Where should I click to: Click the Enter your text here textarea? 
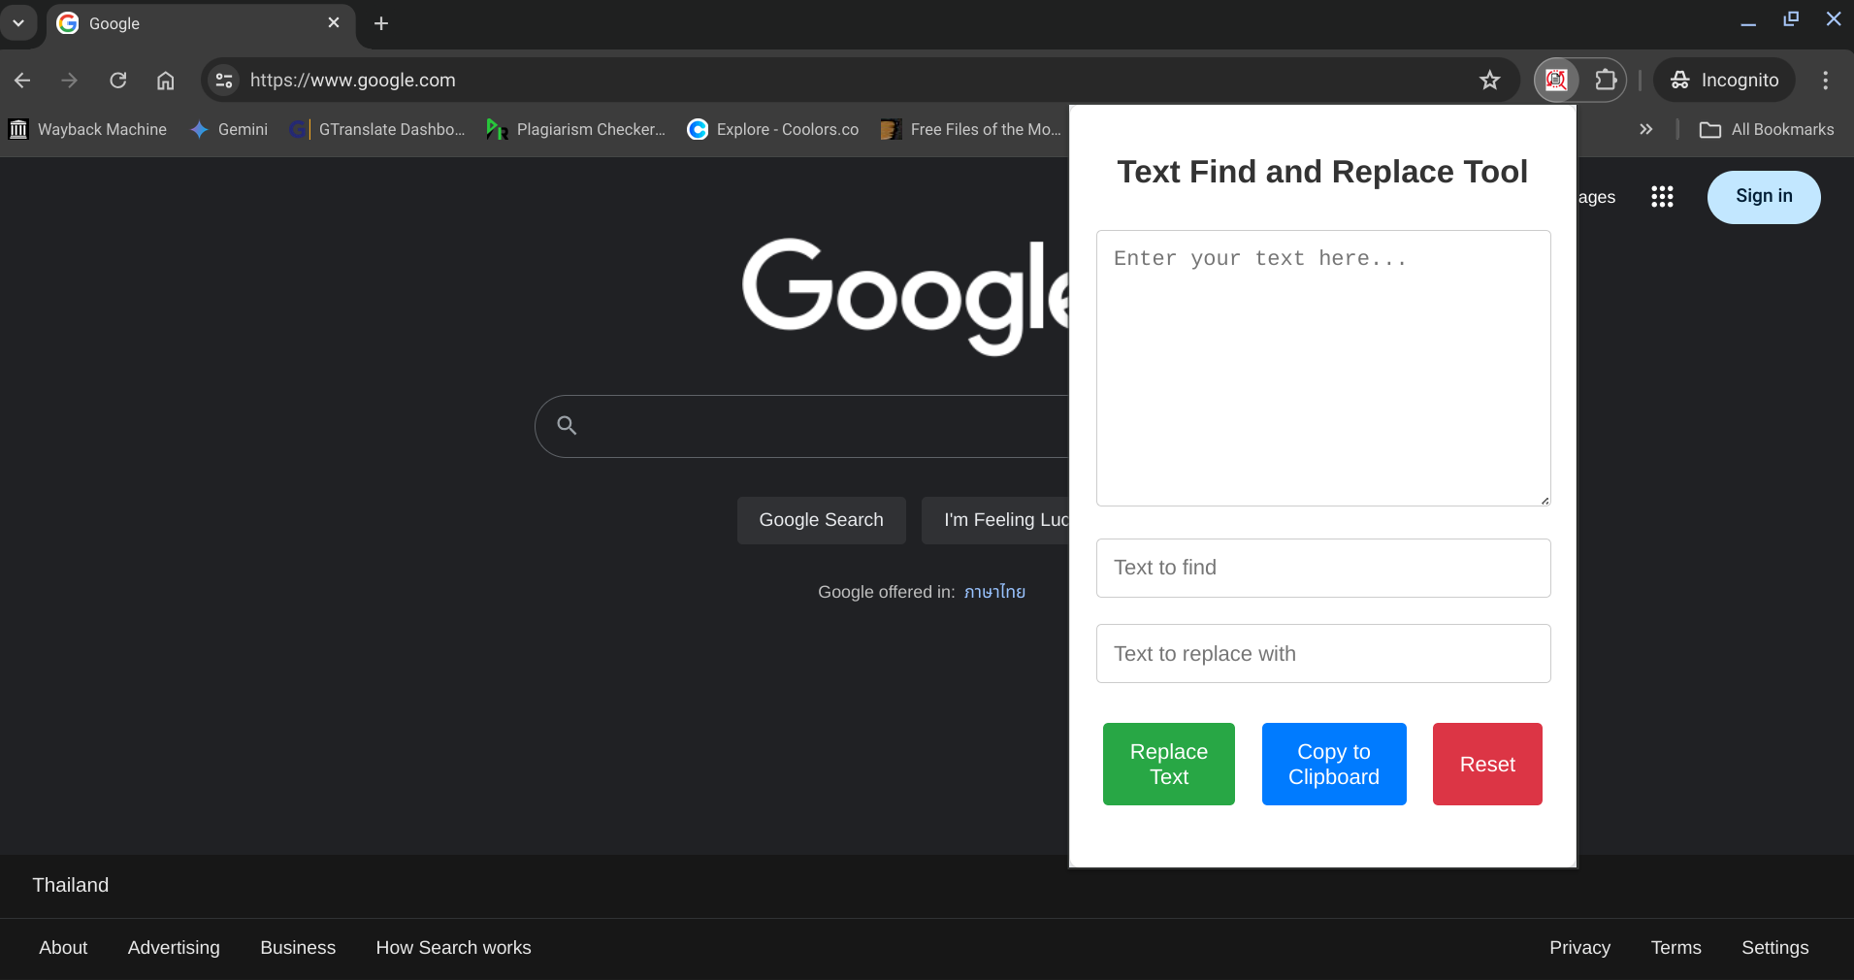pos(1323,368)
